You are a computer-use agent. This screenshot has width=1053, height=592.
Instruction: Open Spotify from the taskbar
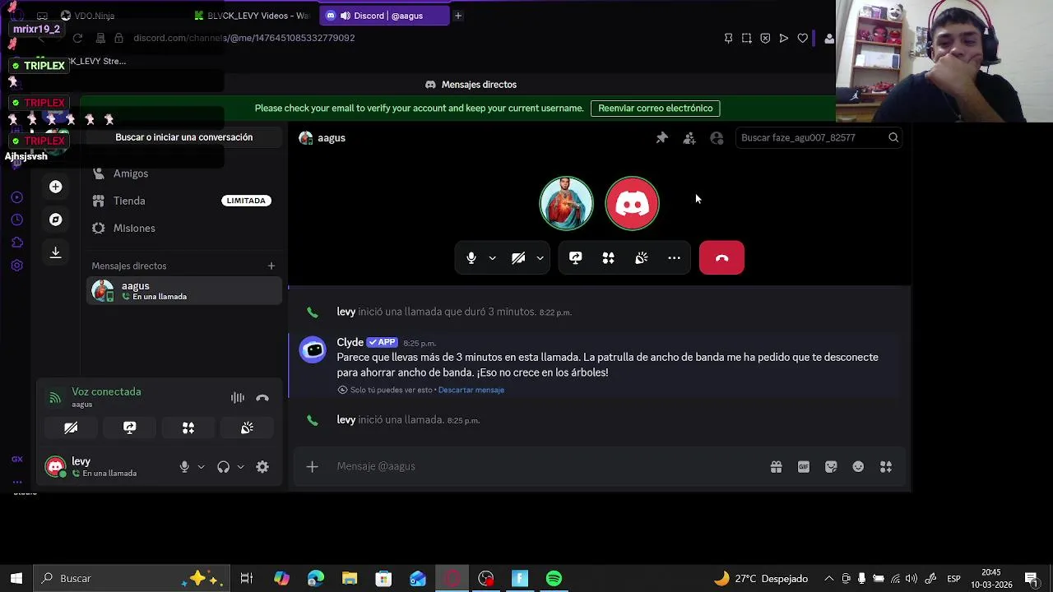click(x=554, y=579)
